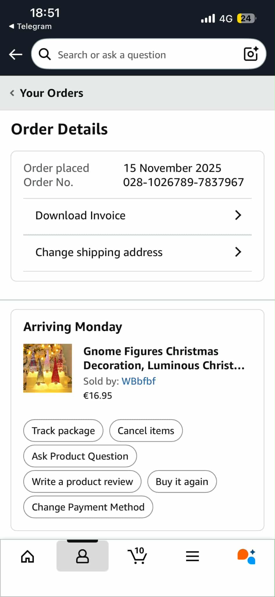Open the hamburger menu tab
The width and height of the screenshot is (275, 597).
click(x=192, y=556)
